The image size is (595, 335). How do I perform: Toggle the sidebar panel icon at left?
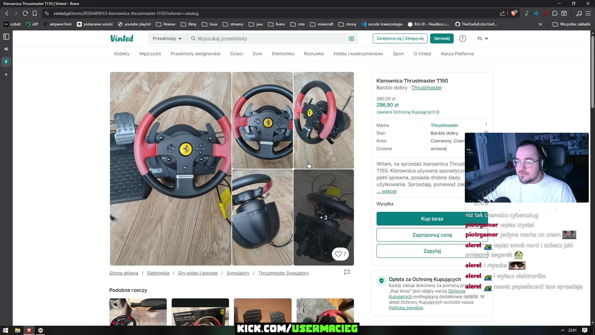[6, 37]
